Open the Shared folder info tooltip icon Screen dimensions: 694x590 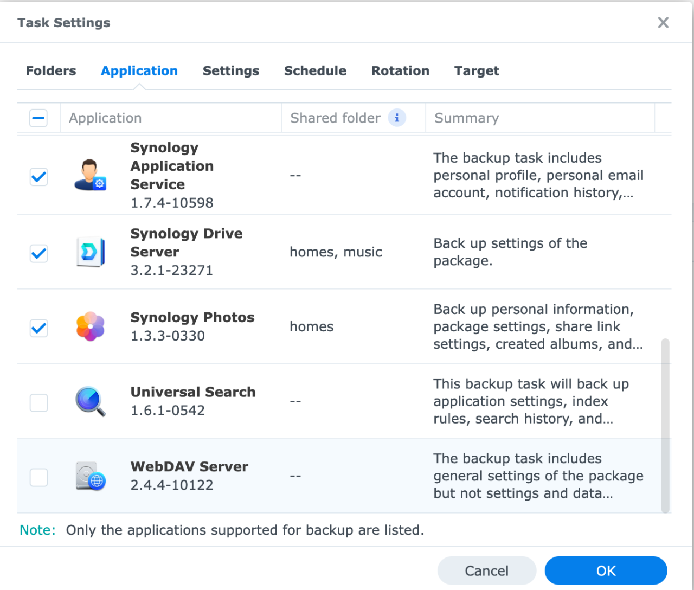point(396,118)
